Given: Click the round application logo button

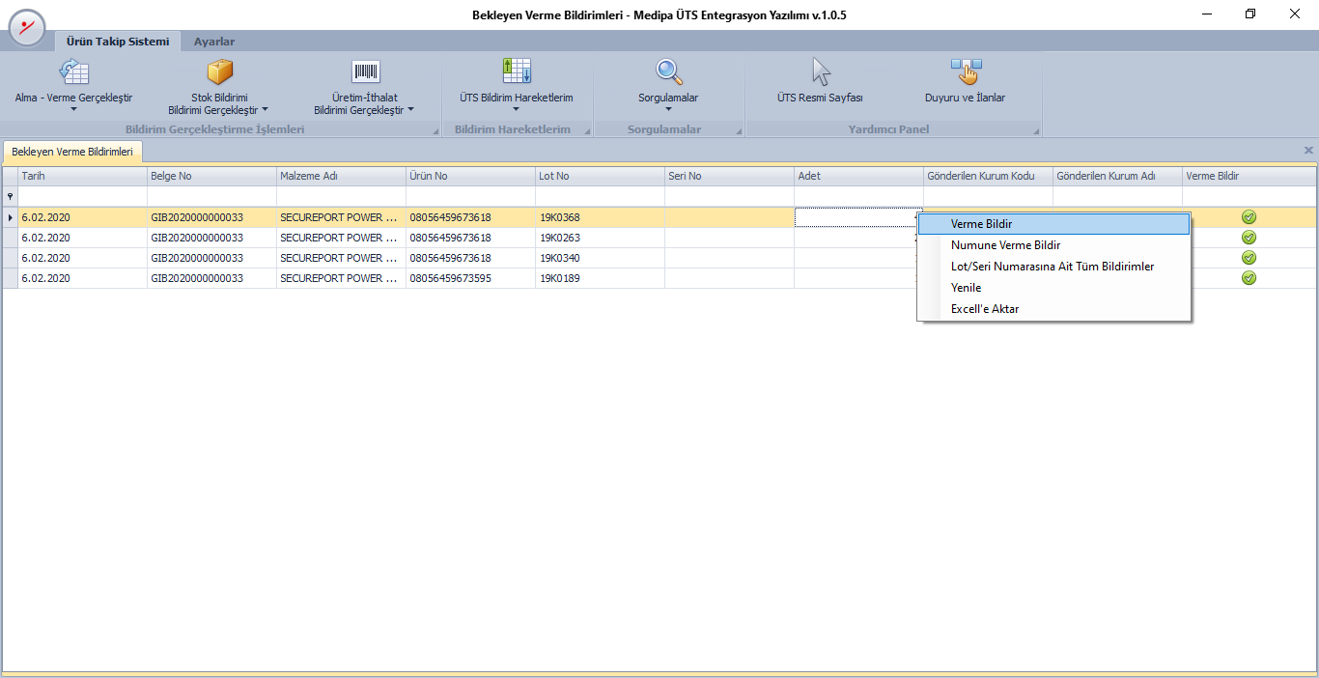Looking at the screenshot, I should click(27, 27).
